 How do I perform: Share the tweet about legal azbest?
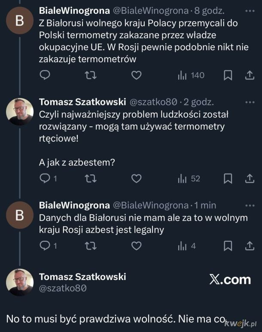click(x=250, y=246)
